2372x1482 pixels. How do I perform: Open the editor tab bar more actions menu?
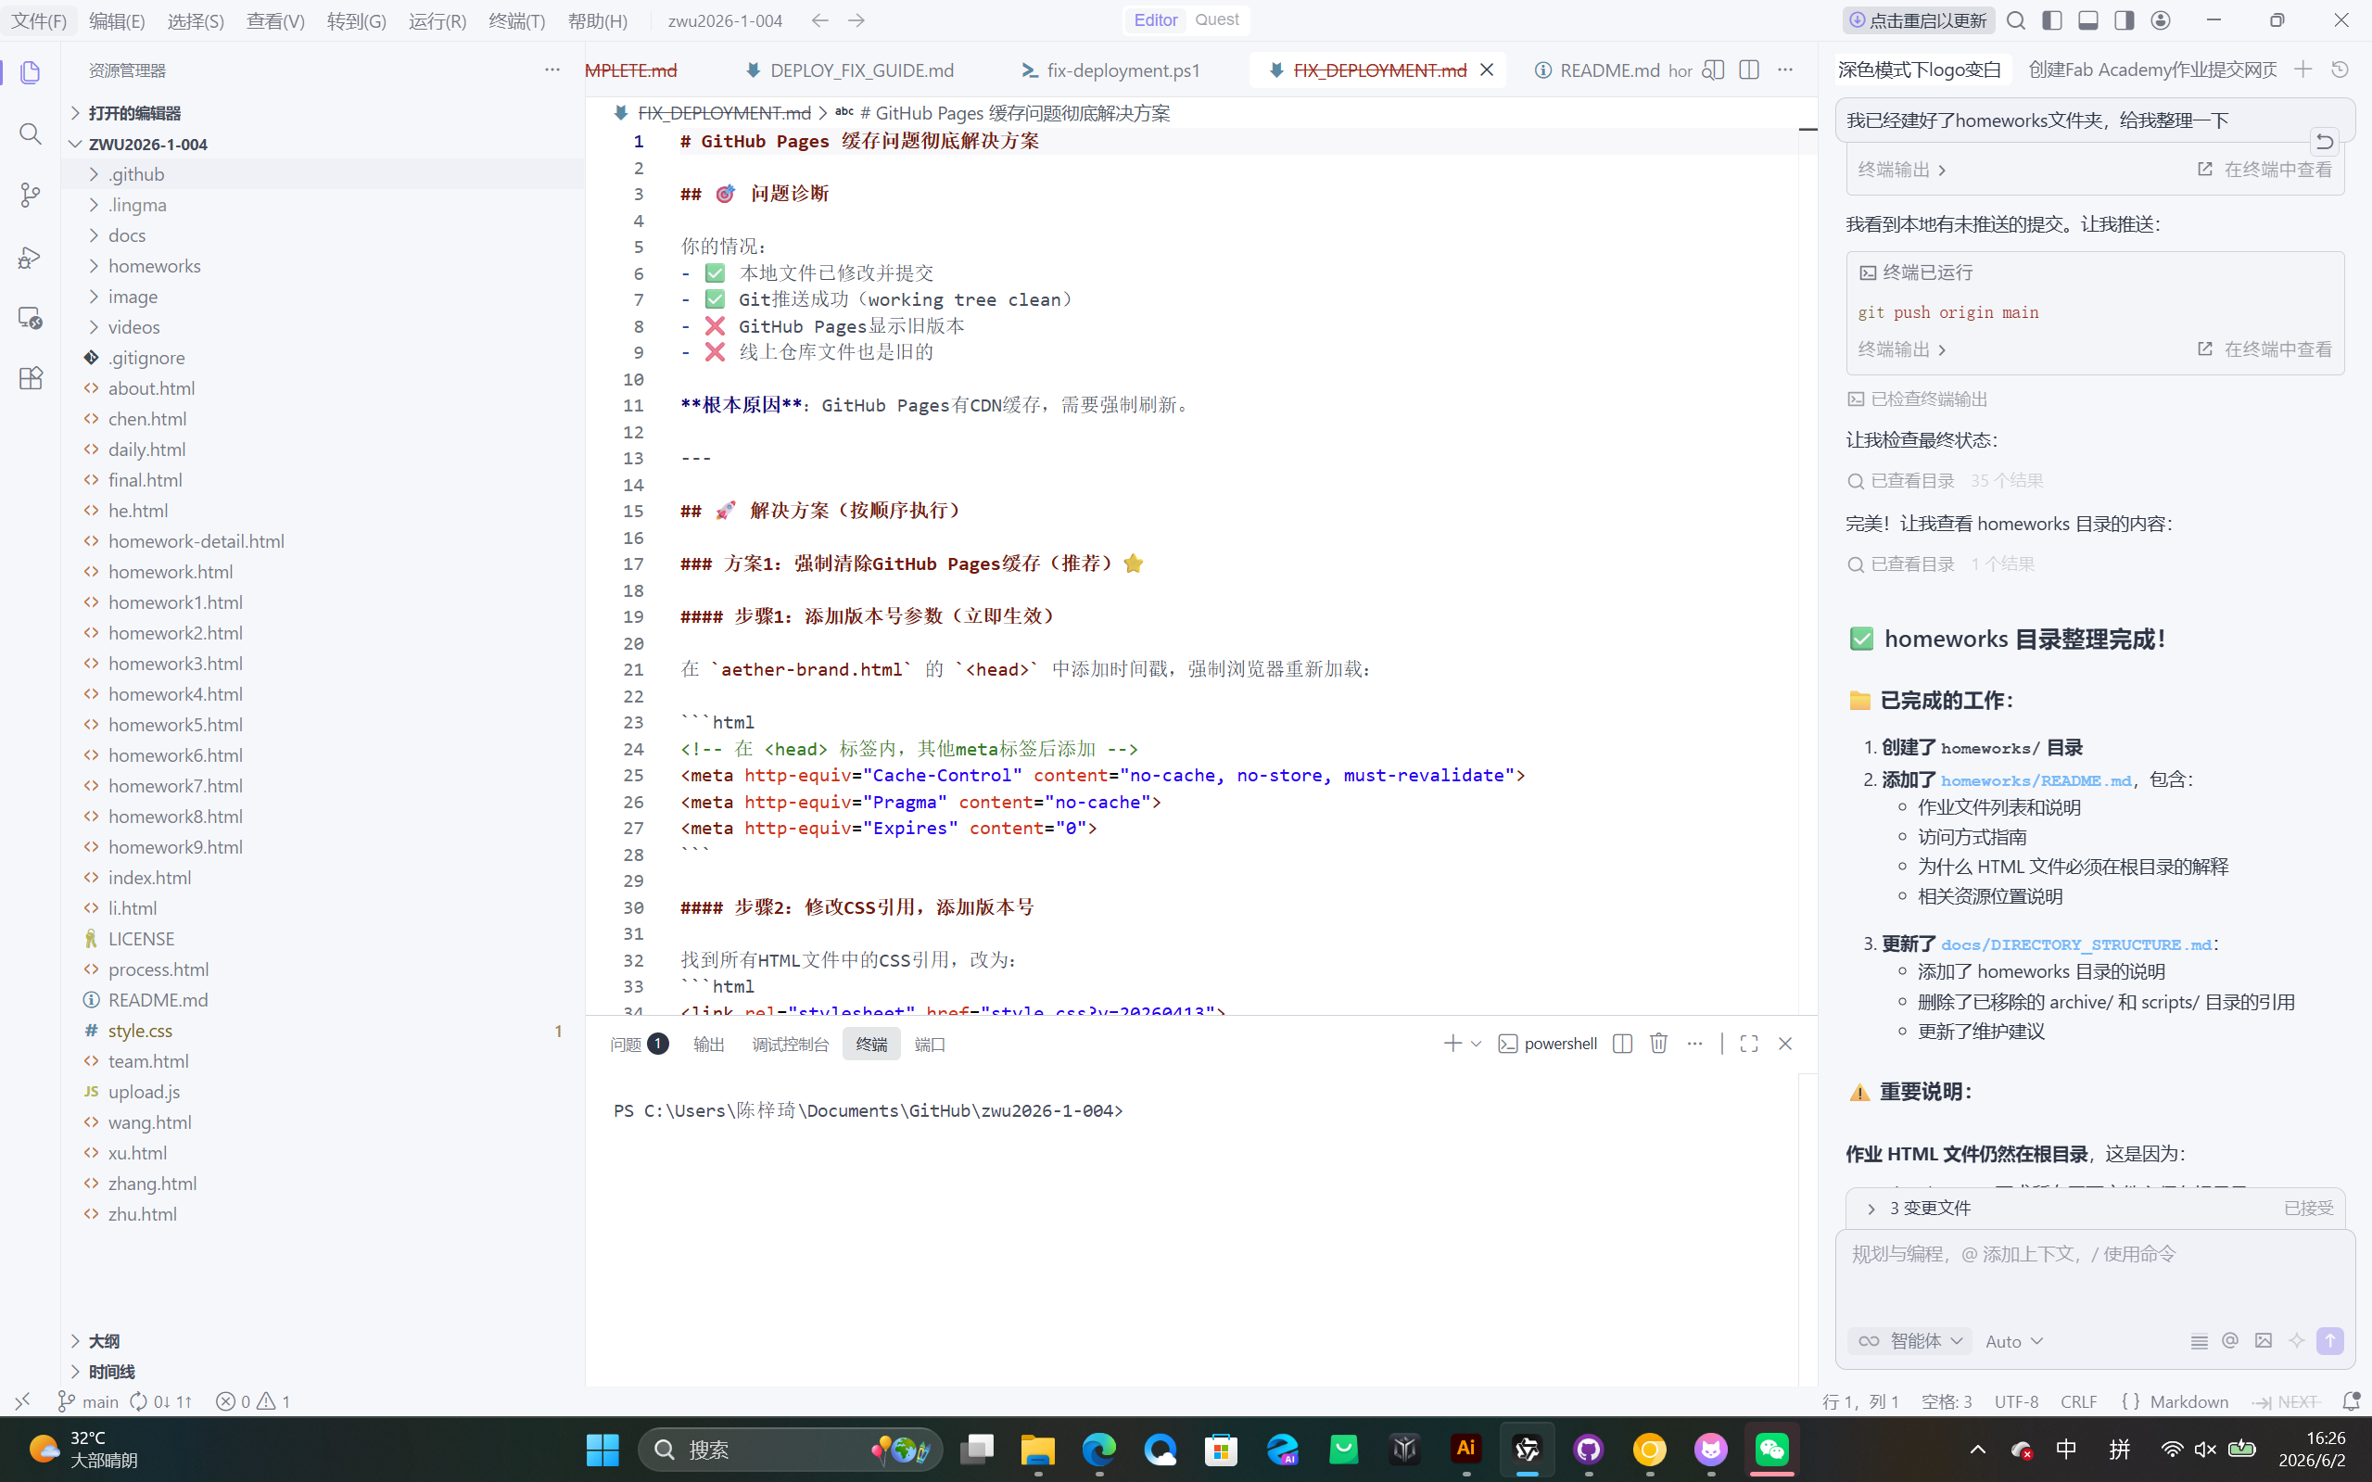pos(1786,70)
